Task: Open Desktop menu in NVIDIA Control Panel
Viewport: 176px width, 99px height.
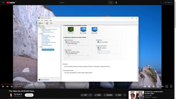Action: [x=46, y=20]
